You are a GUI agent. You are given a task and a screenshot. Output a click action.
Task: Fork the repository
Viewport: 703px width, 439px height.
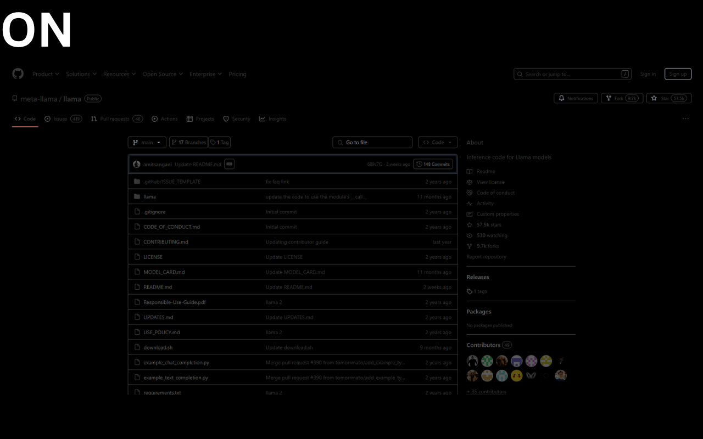[x=622, y=98]
